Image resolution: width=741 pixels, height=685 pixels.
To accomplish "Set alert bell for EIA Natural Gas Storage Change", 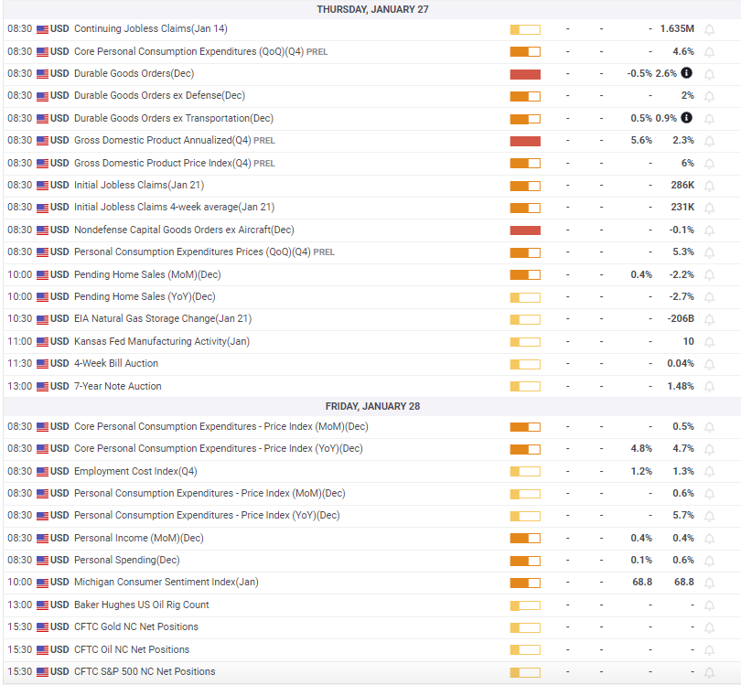I will pos(709,319).
